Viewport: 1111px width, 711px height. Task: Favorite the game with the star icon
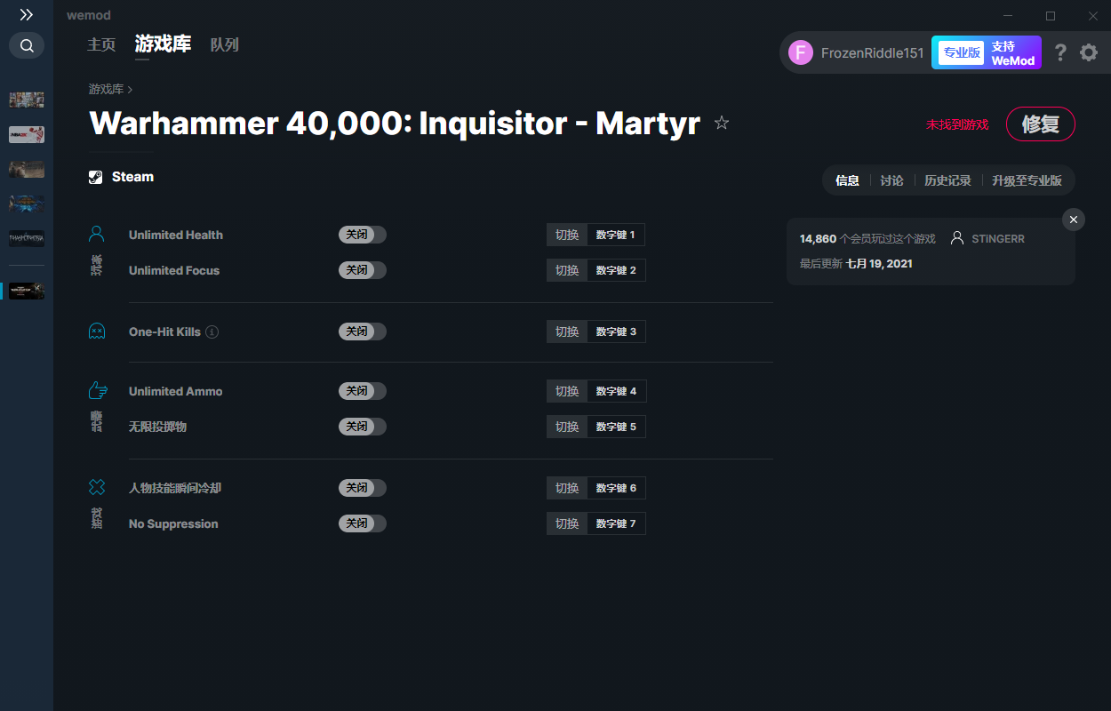click(722, 124)
